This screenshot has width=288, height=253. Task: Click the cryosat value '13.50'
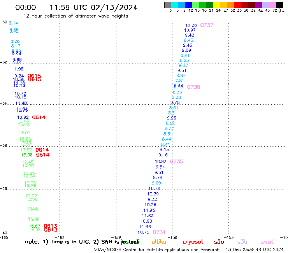point(26,150)
